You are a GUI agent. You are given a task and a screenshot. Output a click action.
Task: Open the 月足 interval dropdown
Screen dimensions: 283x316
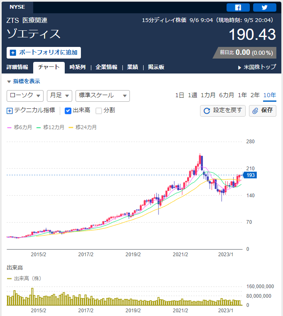click(59, 96)
